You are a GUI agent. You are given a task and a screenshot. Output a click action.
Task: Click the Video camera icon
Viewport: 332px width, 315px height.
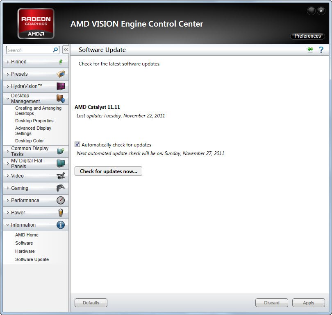61,176
